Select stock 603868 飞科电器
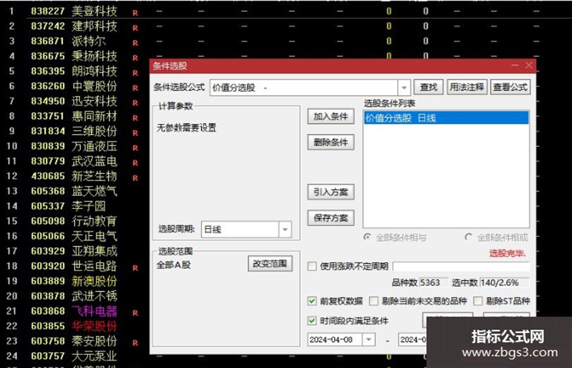Image resolution: width=572 pixels, height=368 pixels. coord(74,311)
